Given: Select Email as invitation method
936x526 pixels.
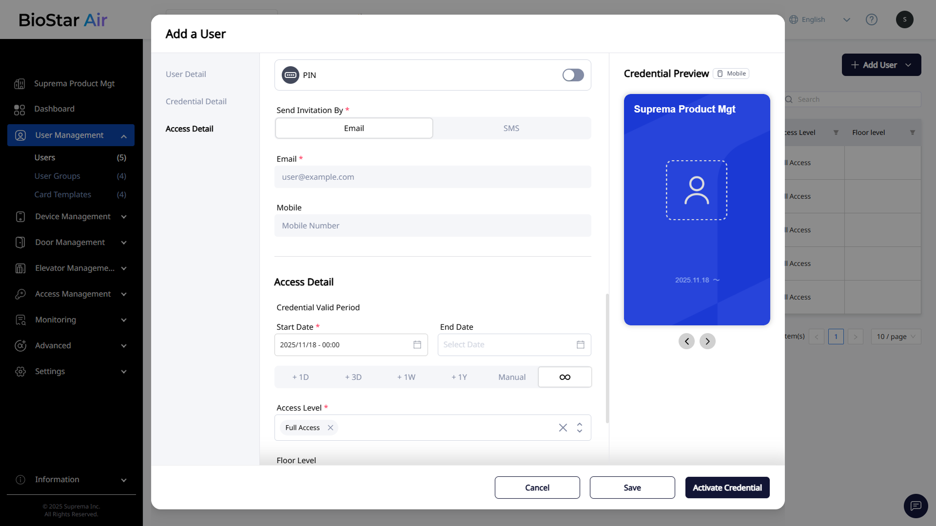Looking at the screenshot, I should pyautogui.click(x=354, y=128).
